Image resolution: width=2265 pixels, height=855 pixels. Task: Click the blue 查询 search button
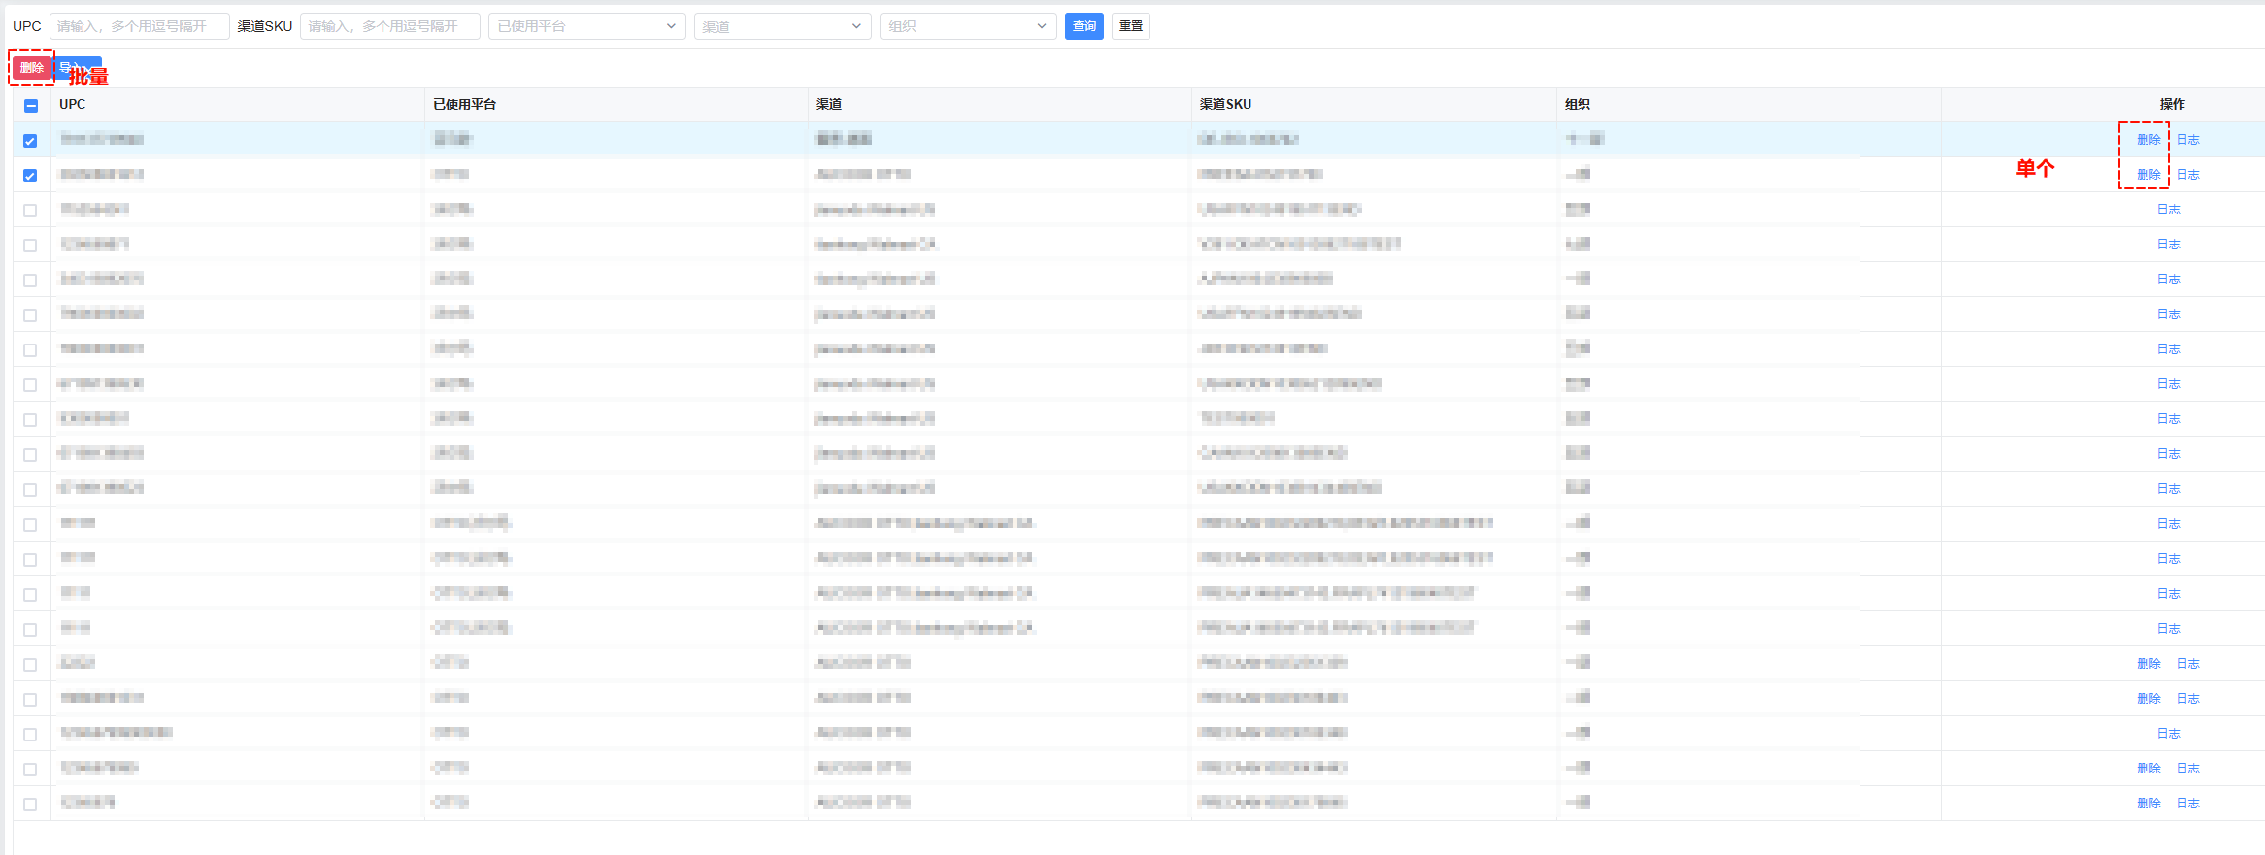click(1083, 26)
